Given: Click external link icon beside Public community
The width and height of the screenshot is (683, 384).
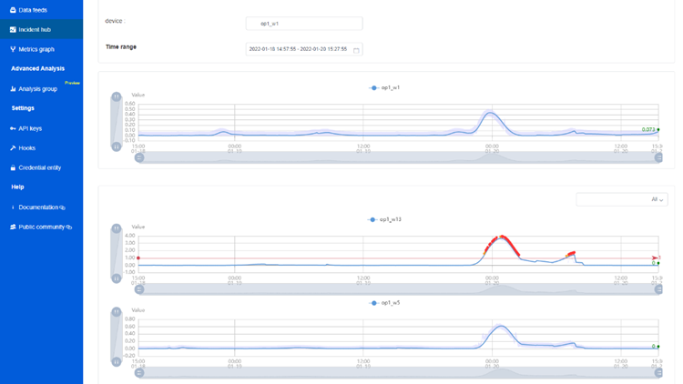Looking at the screenshot, I should 69,227.
